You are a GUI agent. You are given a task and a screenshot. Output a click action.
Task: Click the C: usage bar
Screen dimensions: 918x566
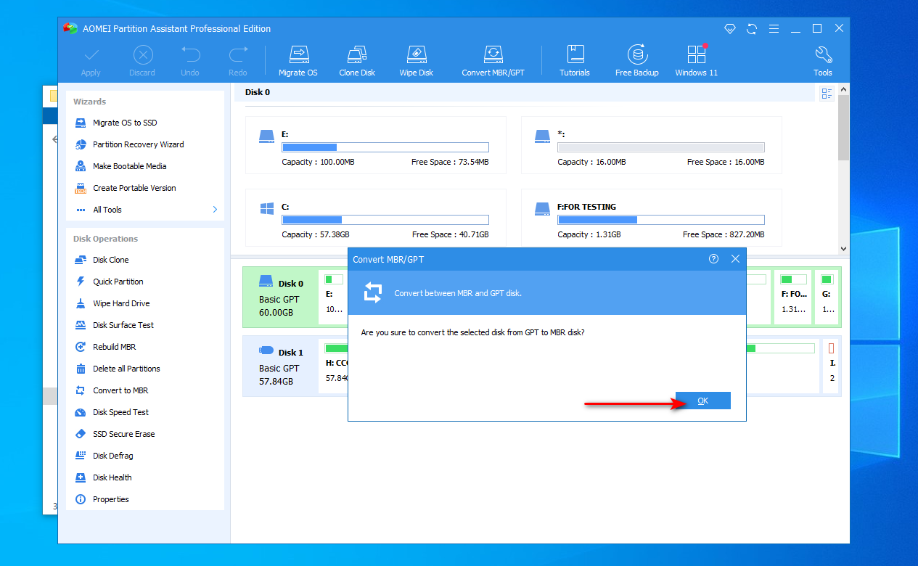[x=385, y=220]
